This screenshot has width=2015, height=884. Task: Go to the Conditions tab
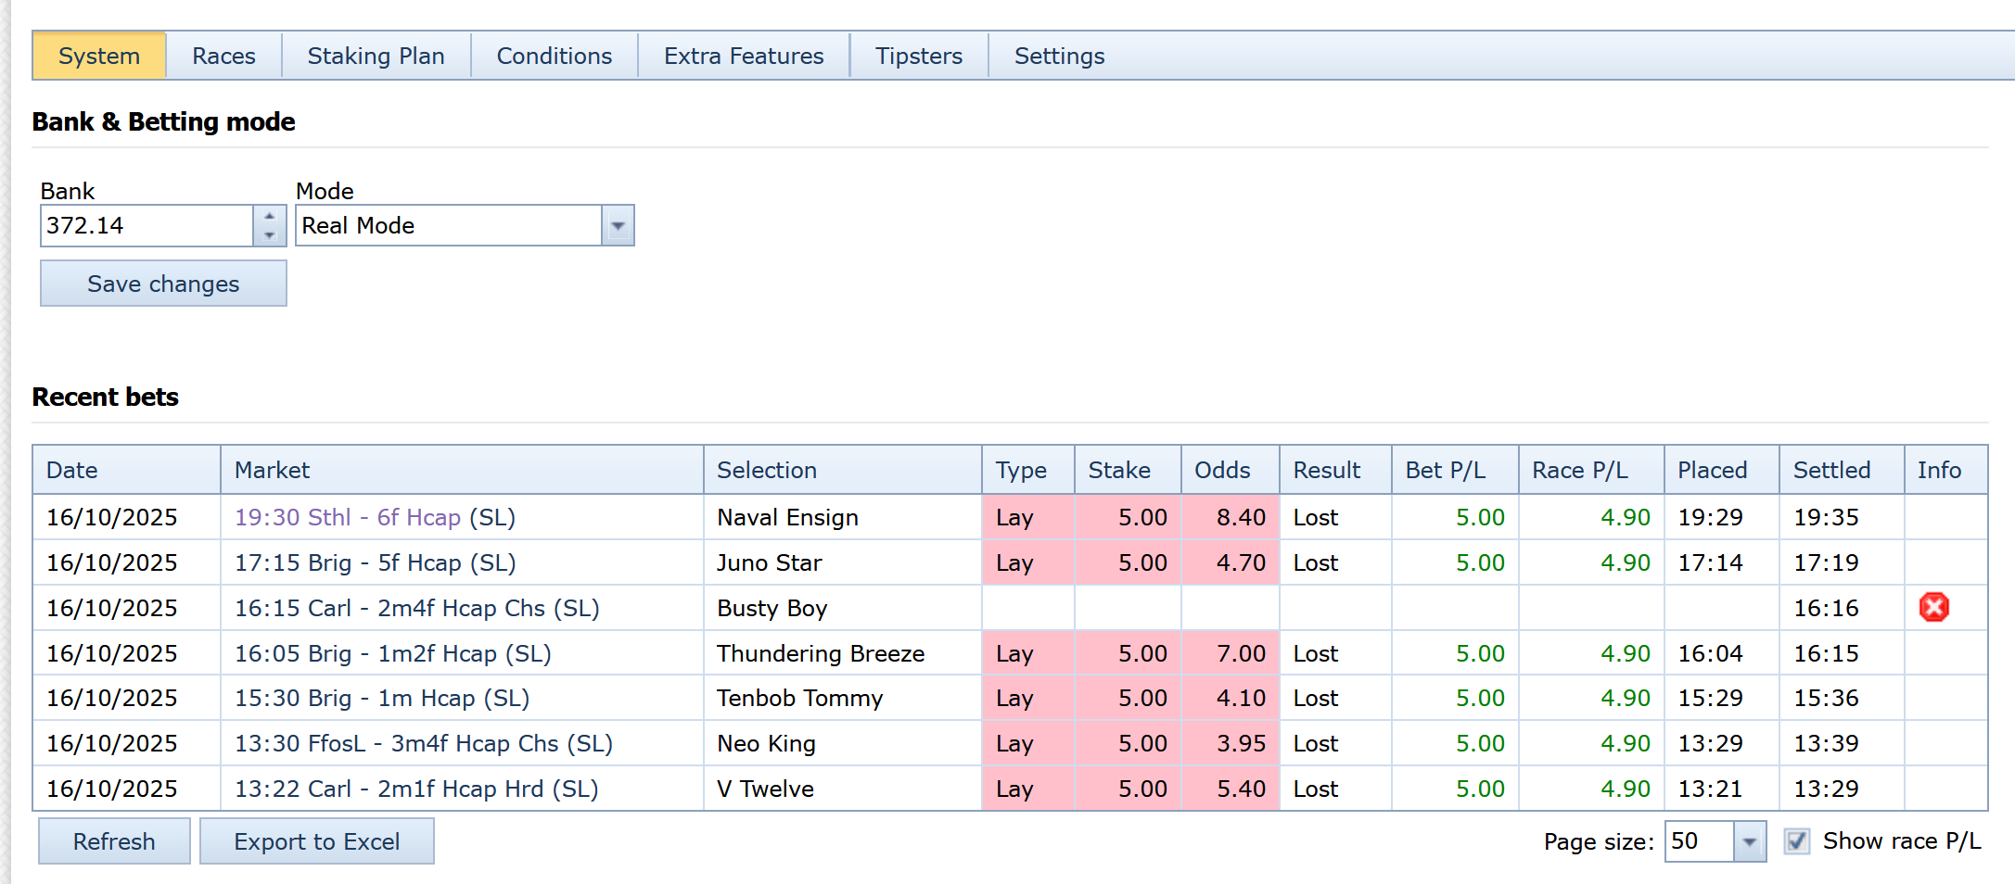click(554, 57)
